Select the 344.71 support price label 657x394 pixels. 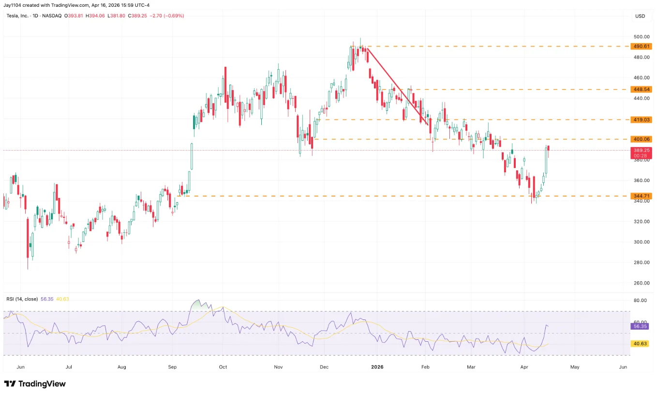(x=641, y=196)
